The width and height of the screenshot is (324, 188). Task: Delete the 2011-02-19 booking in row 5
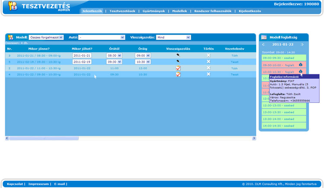pos(208,62)
